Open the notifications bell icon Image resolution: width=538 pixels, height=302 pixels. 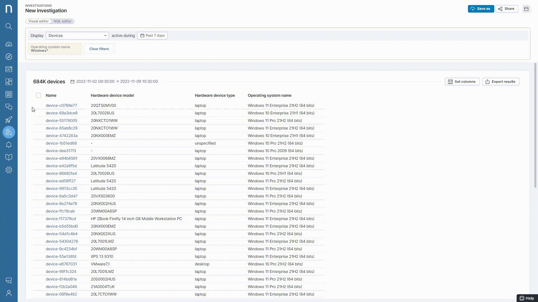tap(9, 145)
